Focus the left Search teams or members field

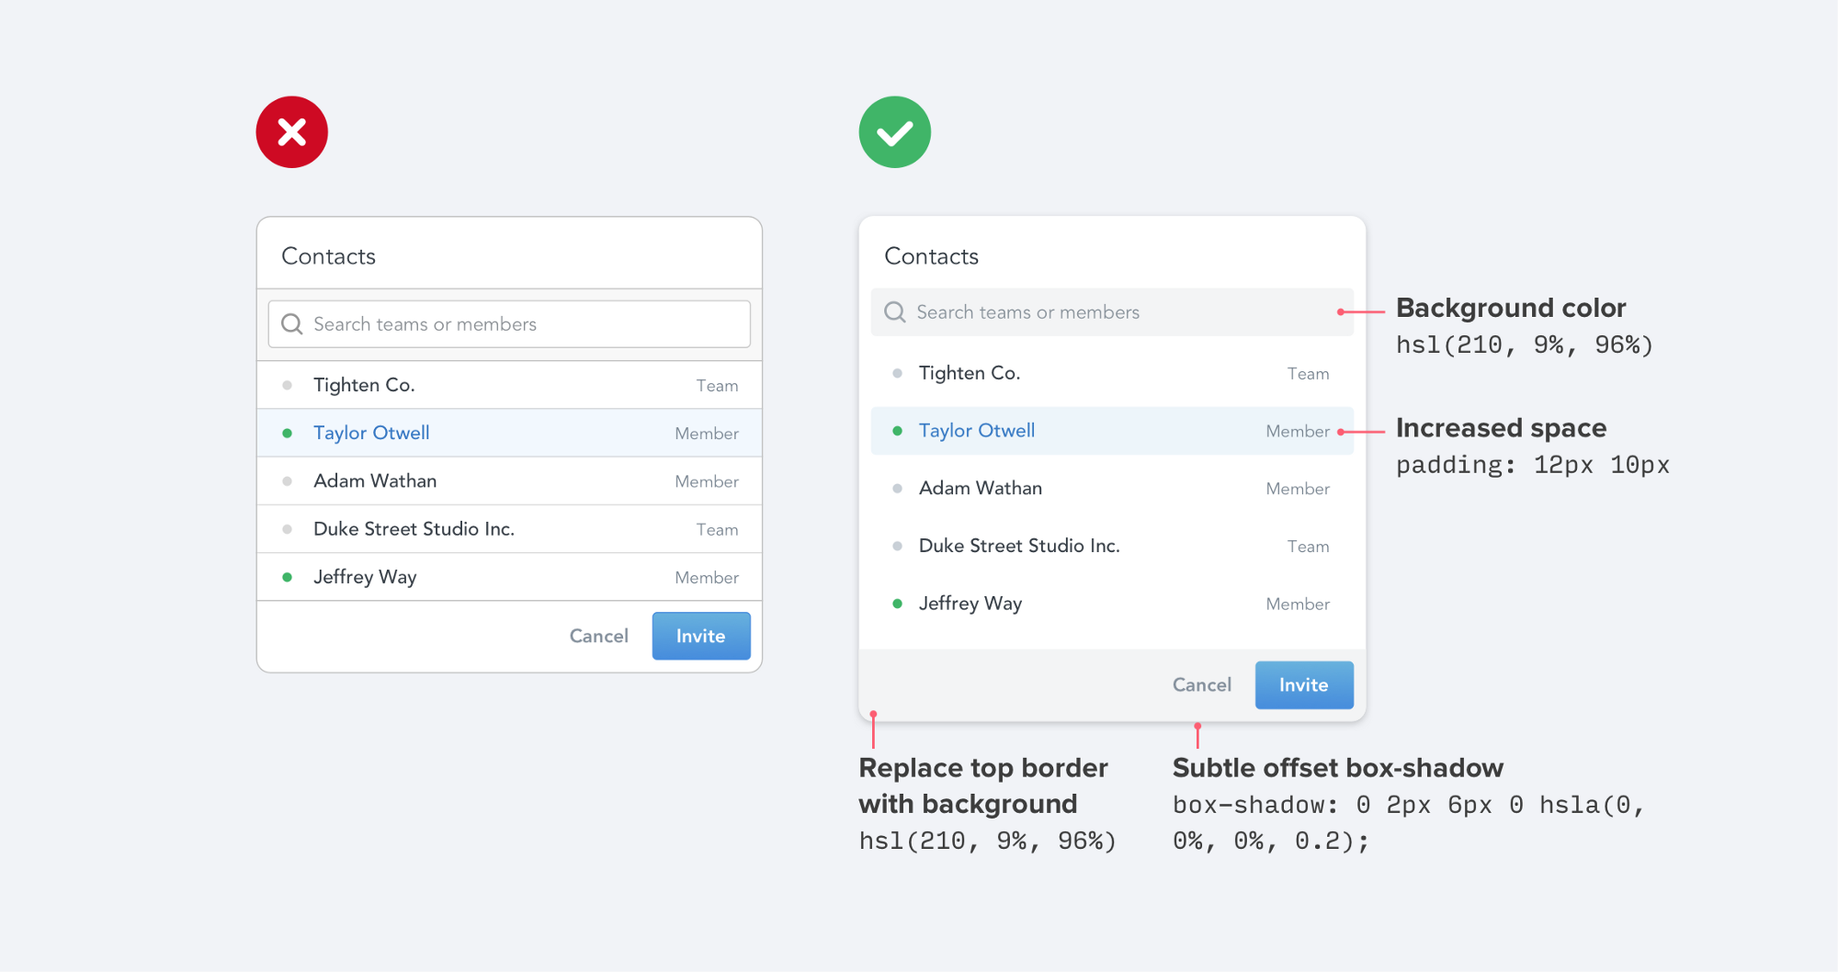(509, 324)
